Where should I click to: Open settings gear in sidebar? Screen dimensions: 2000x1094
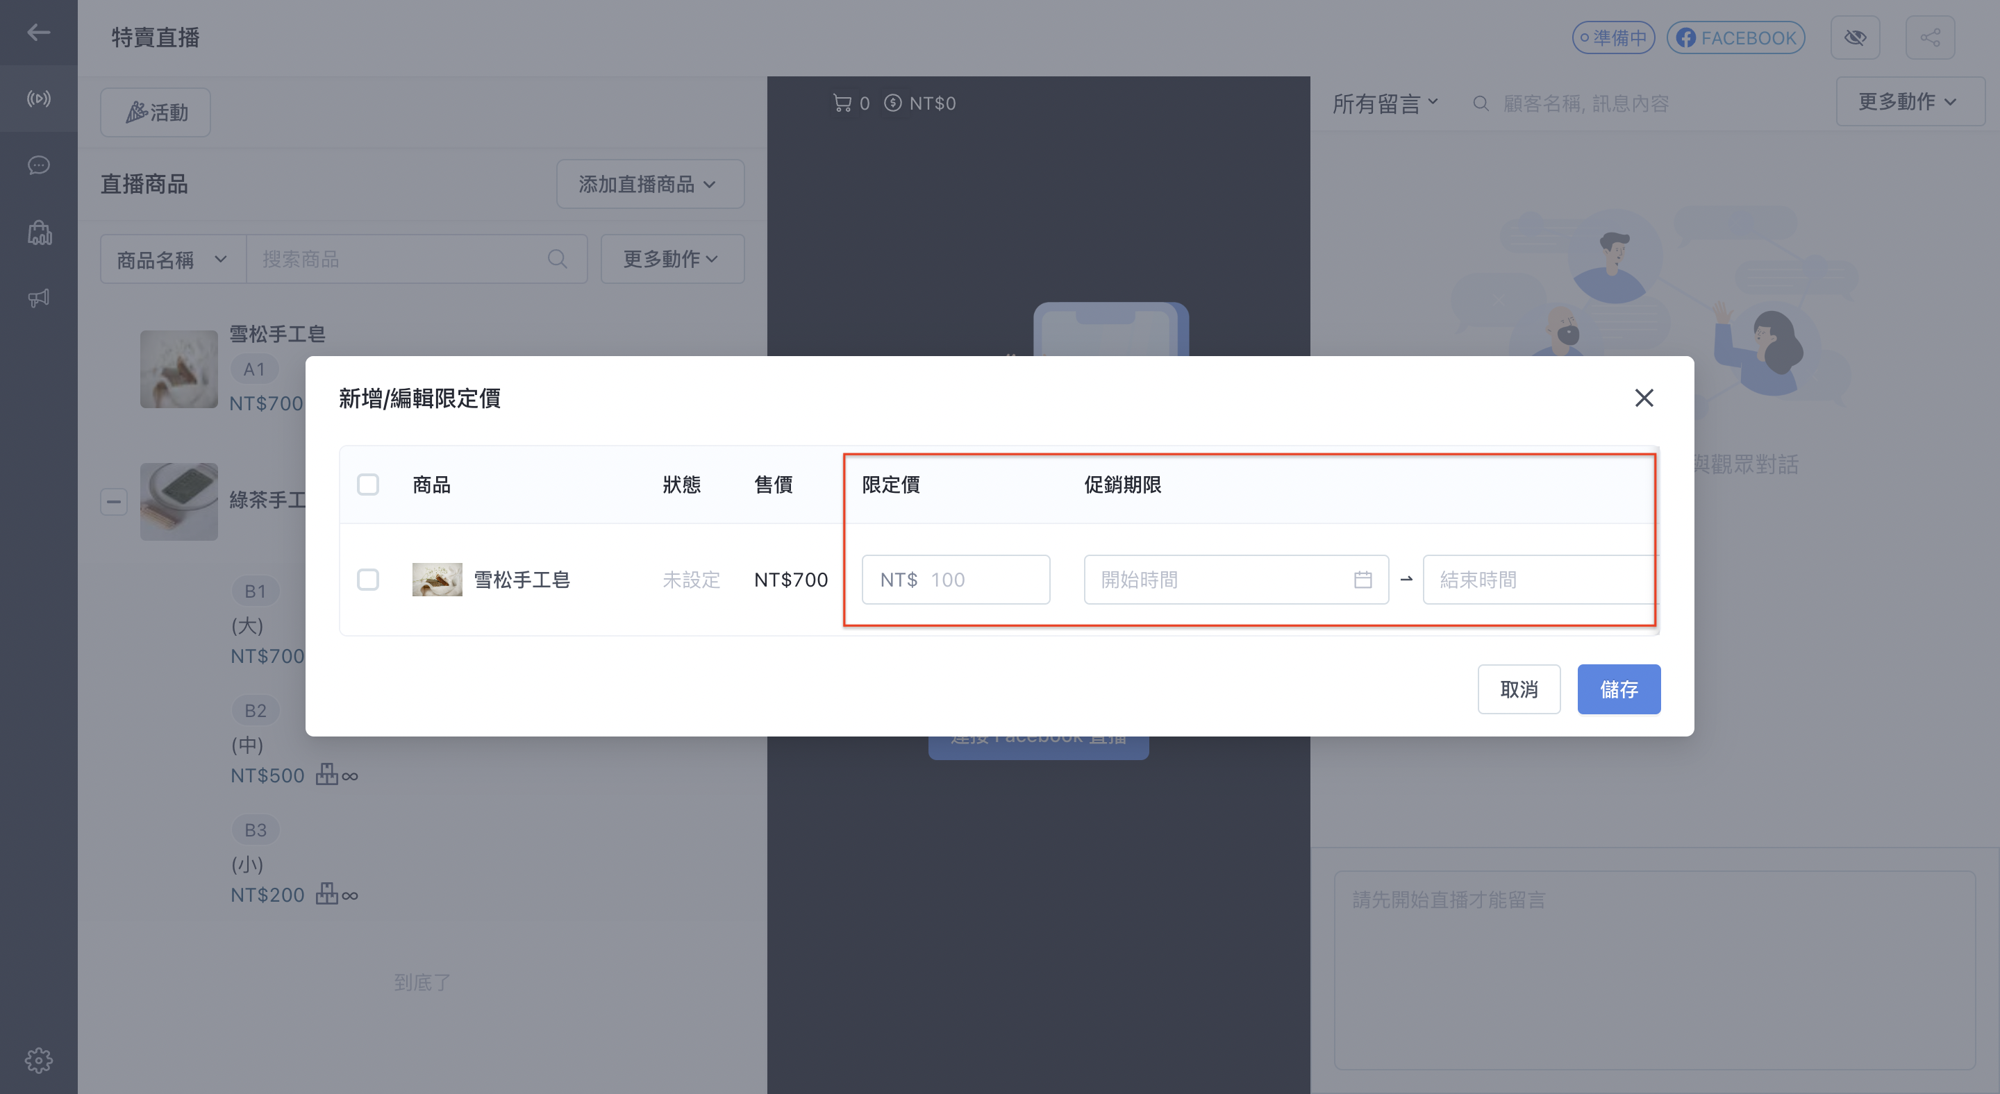(x=38, y=1060)
